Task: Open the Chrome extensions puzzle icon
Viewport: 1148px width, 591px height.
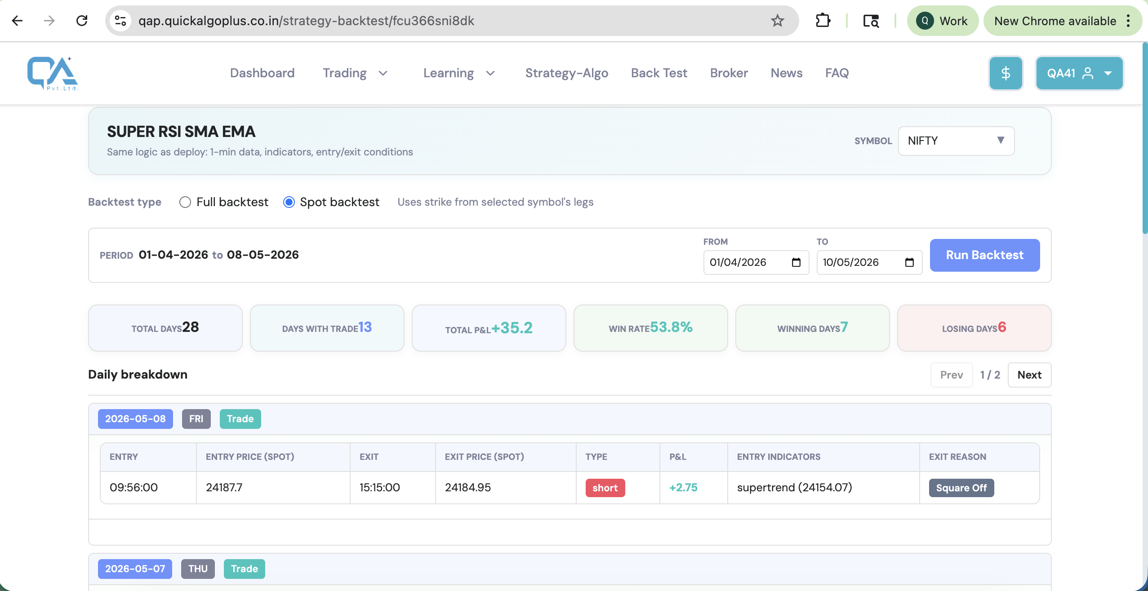Action: pyautogui.click(x=823, y=21)
